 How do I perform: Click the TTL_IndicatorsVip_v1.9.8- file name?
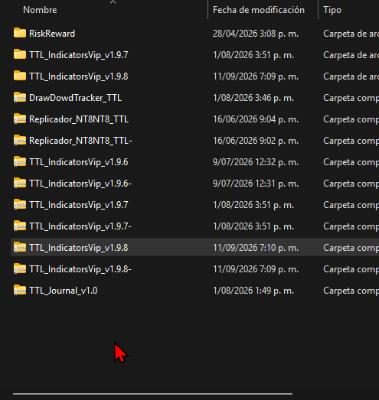pyautogui.click(x=80, y=269)
